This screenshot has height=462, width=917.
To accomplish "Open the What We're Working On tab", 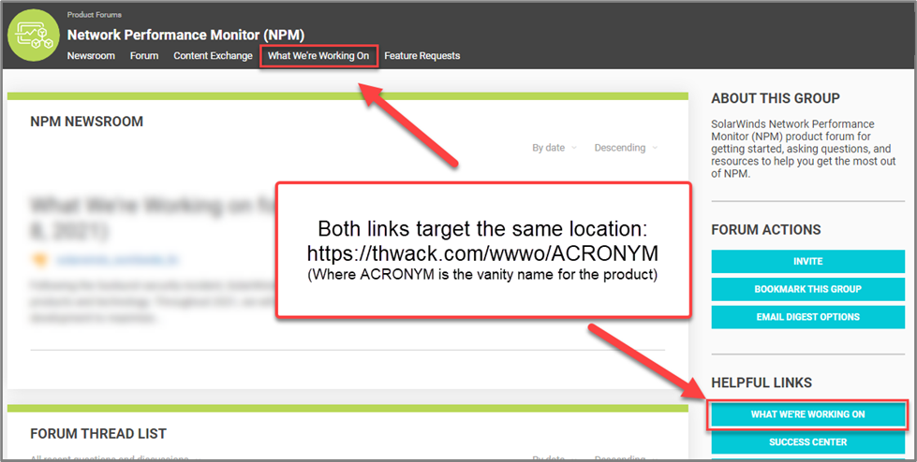I will click(318, 56).
